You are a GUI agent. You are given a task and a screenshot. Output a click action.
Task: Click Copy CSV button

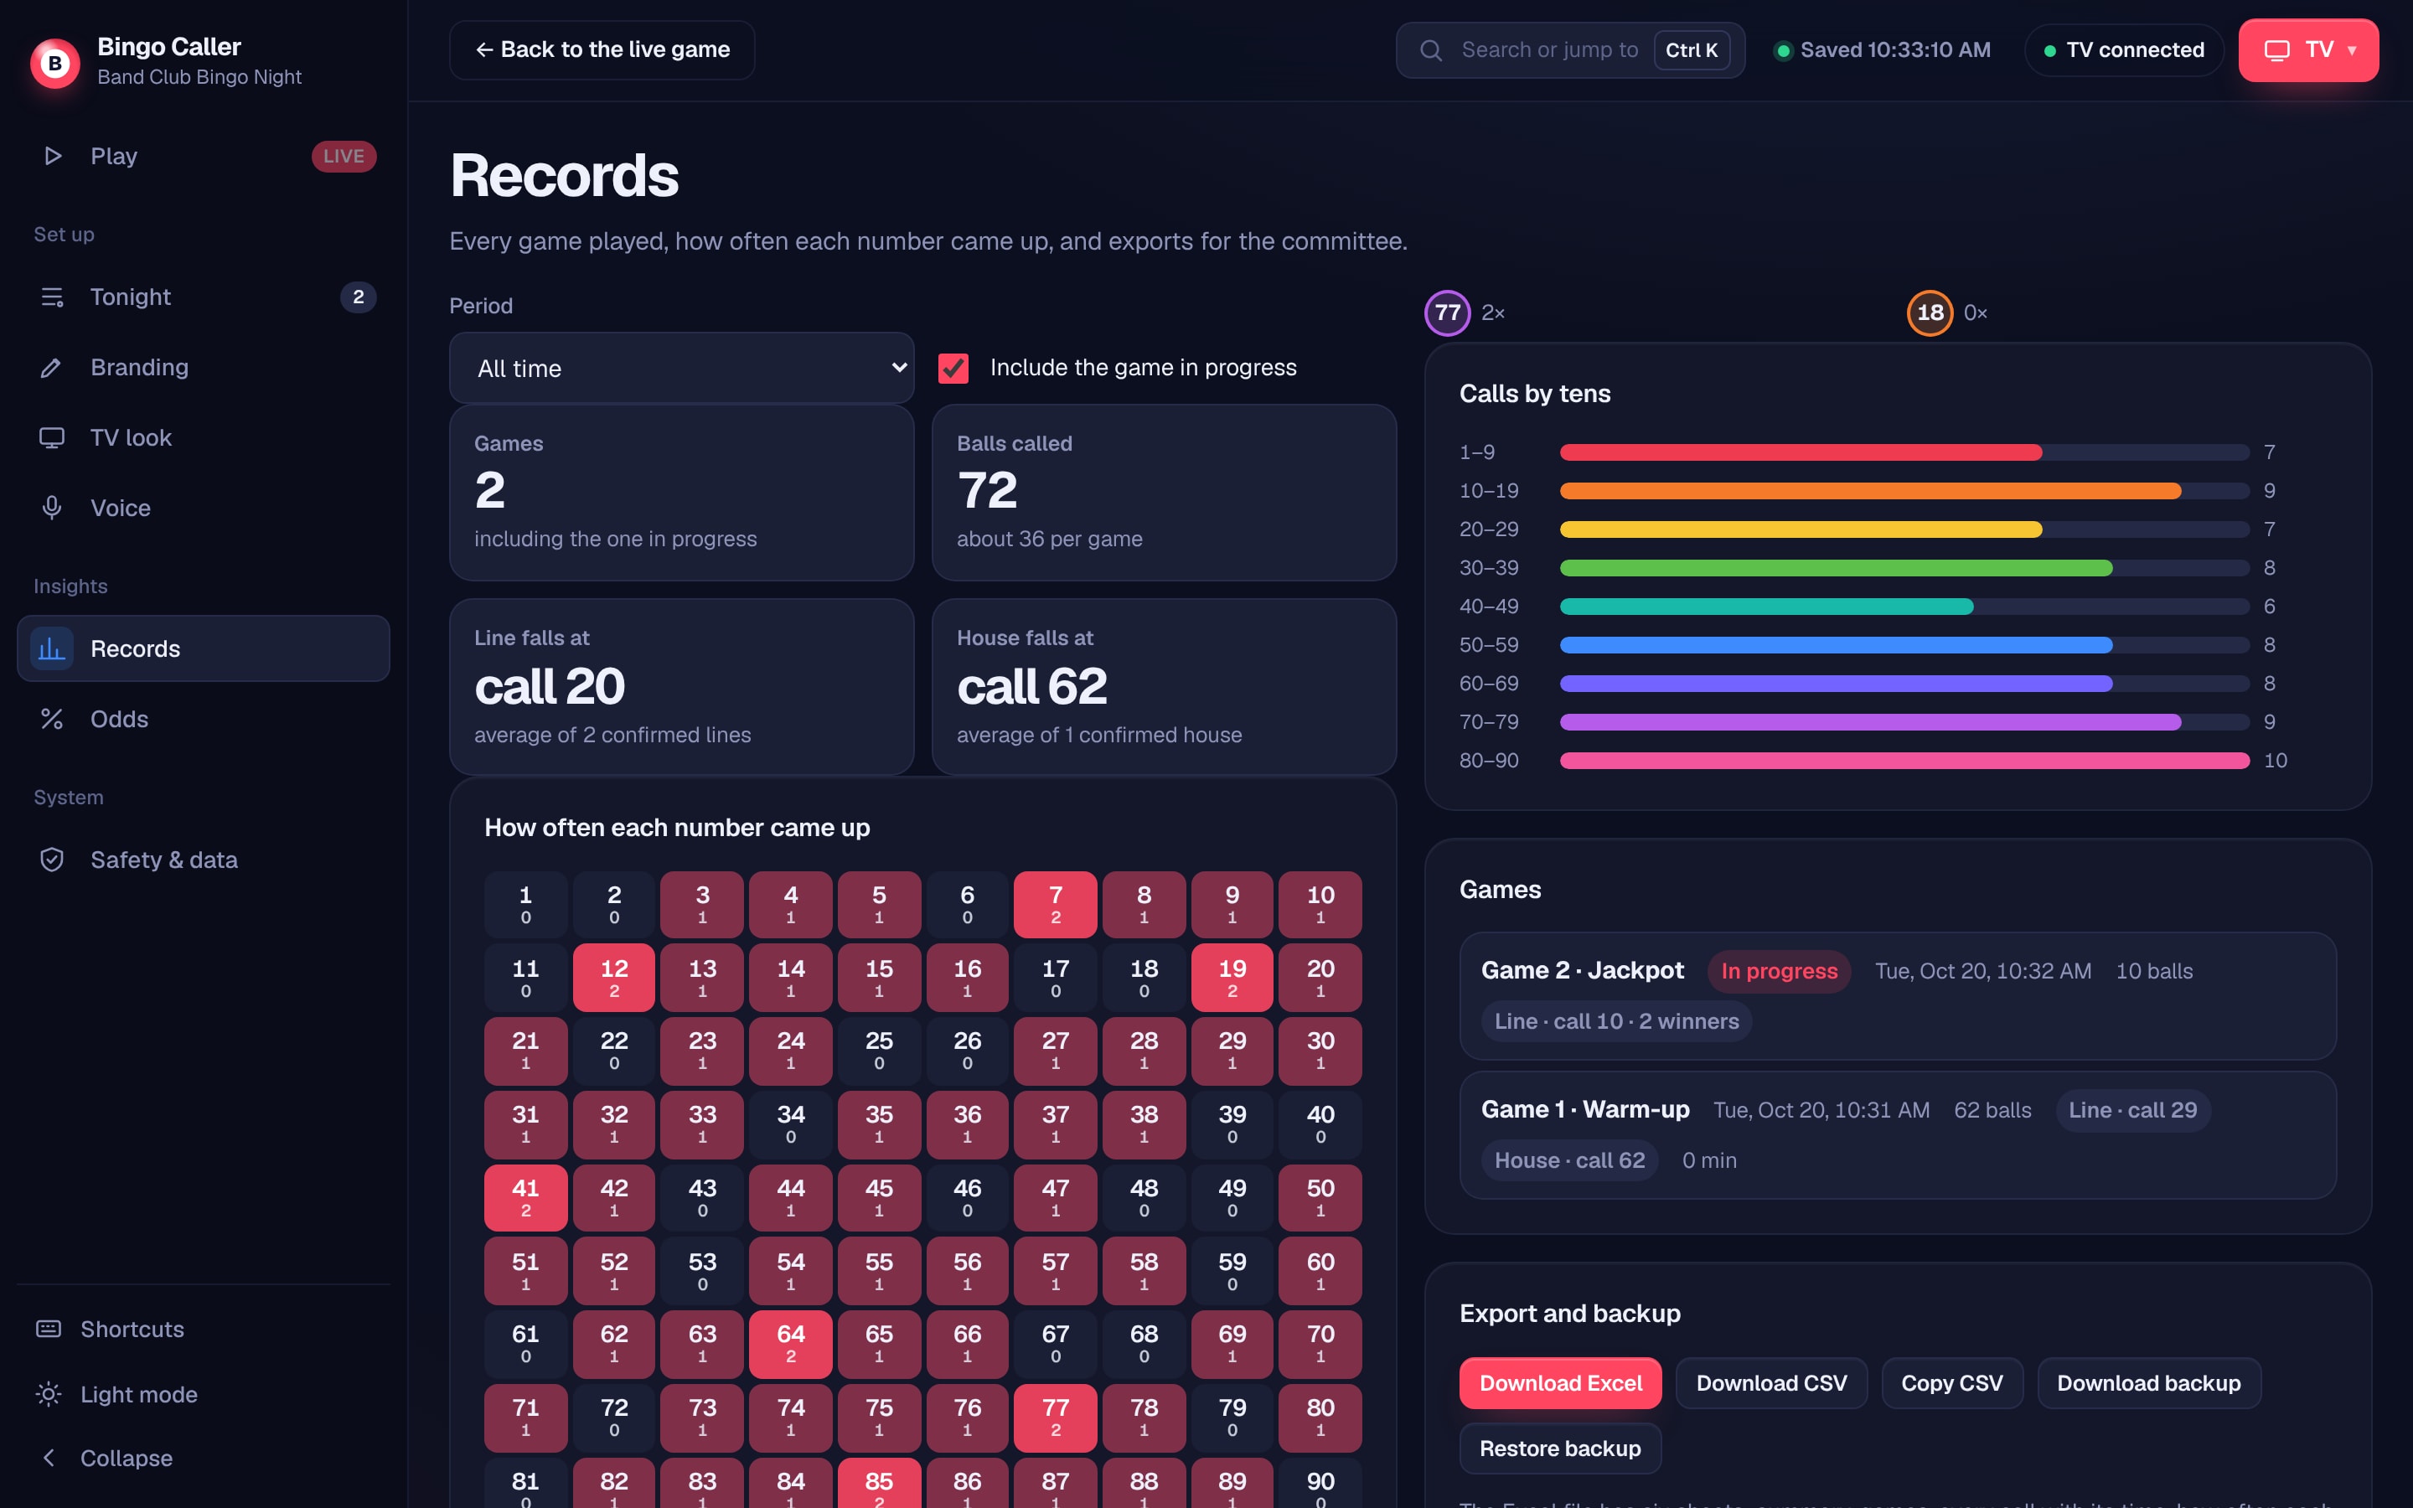tap(1951, 1383)
